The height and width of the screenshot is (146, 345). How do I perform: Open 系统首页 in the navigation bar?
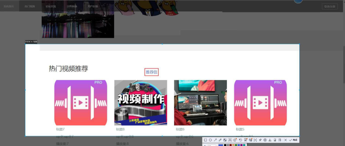pos(9,7)
